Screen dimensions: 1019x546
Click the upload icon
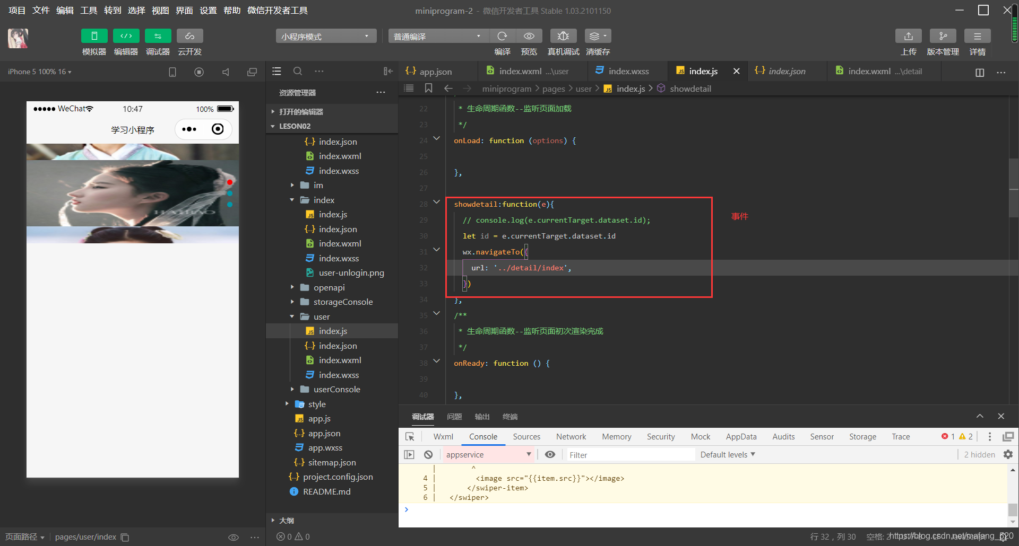click(x=909, y=36)
